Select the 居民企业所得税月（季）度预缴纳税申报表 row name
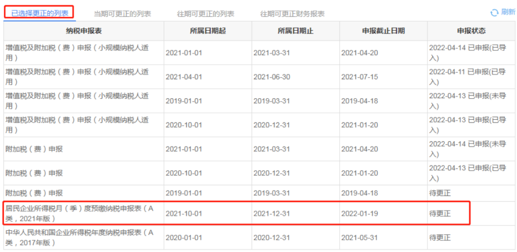Viewport: 517px width, 252px height. pos(79,213)
